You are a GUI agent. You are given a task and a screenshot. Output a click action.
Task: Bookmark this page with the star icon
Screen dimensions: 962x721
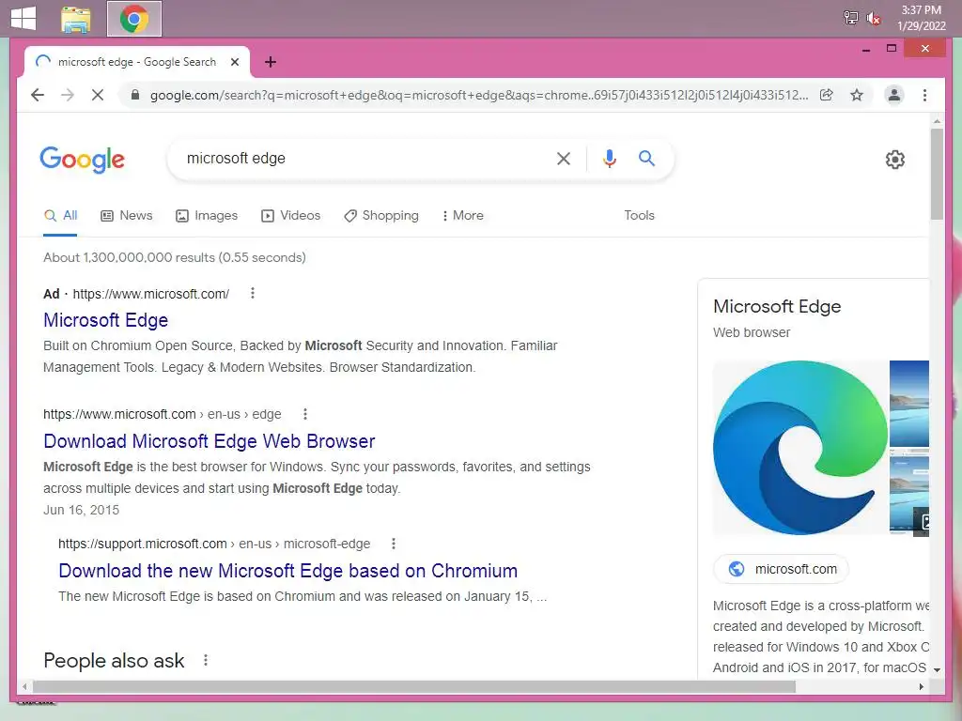(x=857, y=95)
